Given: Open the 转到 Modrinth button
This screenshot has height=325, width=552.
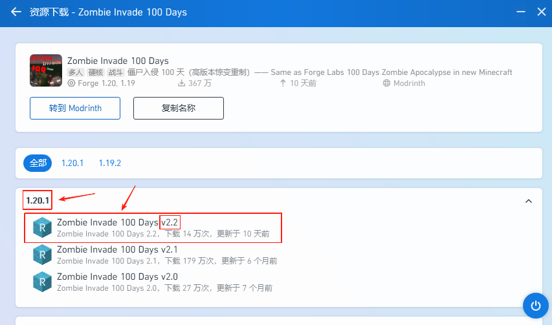Looking at the screenshot, I should point(75,109).
